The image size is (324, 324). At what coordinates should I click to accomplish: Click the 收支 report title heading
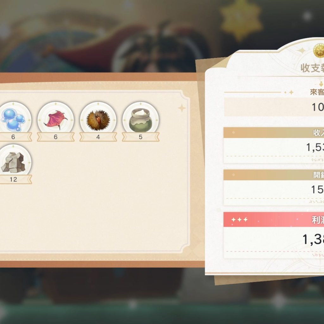[312, 68]
